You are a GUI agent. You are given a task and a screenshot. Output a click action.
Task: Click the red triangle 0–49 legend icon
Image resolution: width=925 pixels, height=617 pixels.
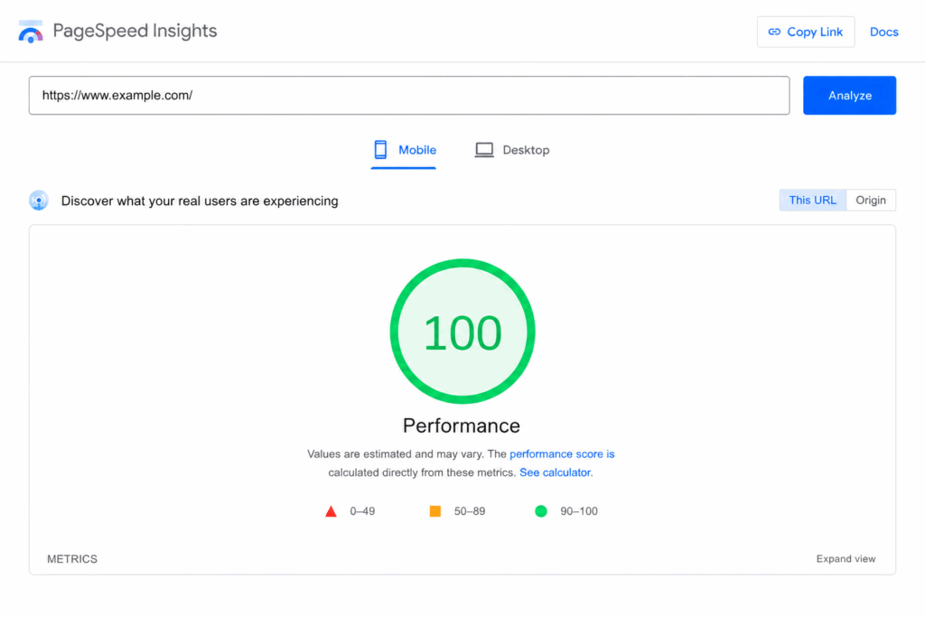click(331, 511)
